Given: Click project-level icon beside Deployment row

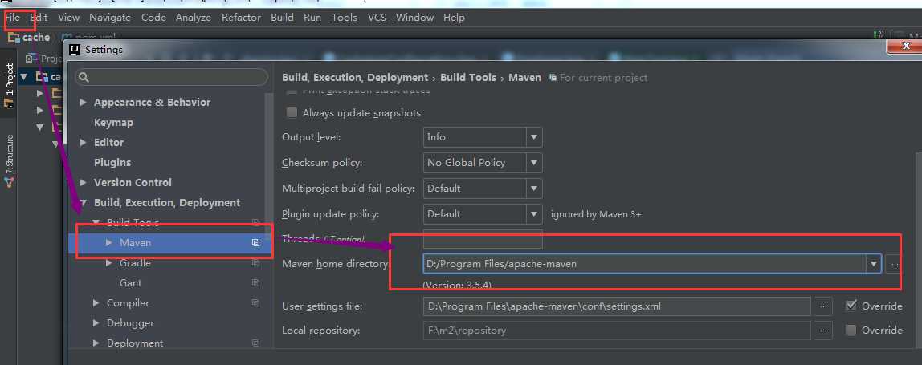Looking at the screenshot, I should (255, 343).
